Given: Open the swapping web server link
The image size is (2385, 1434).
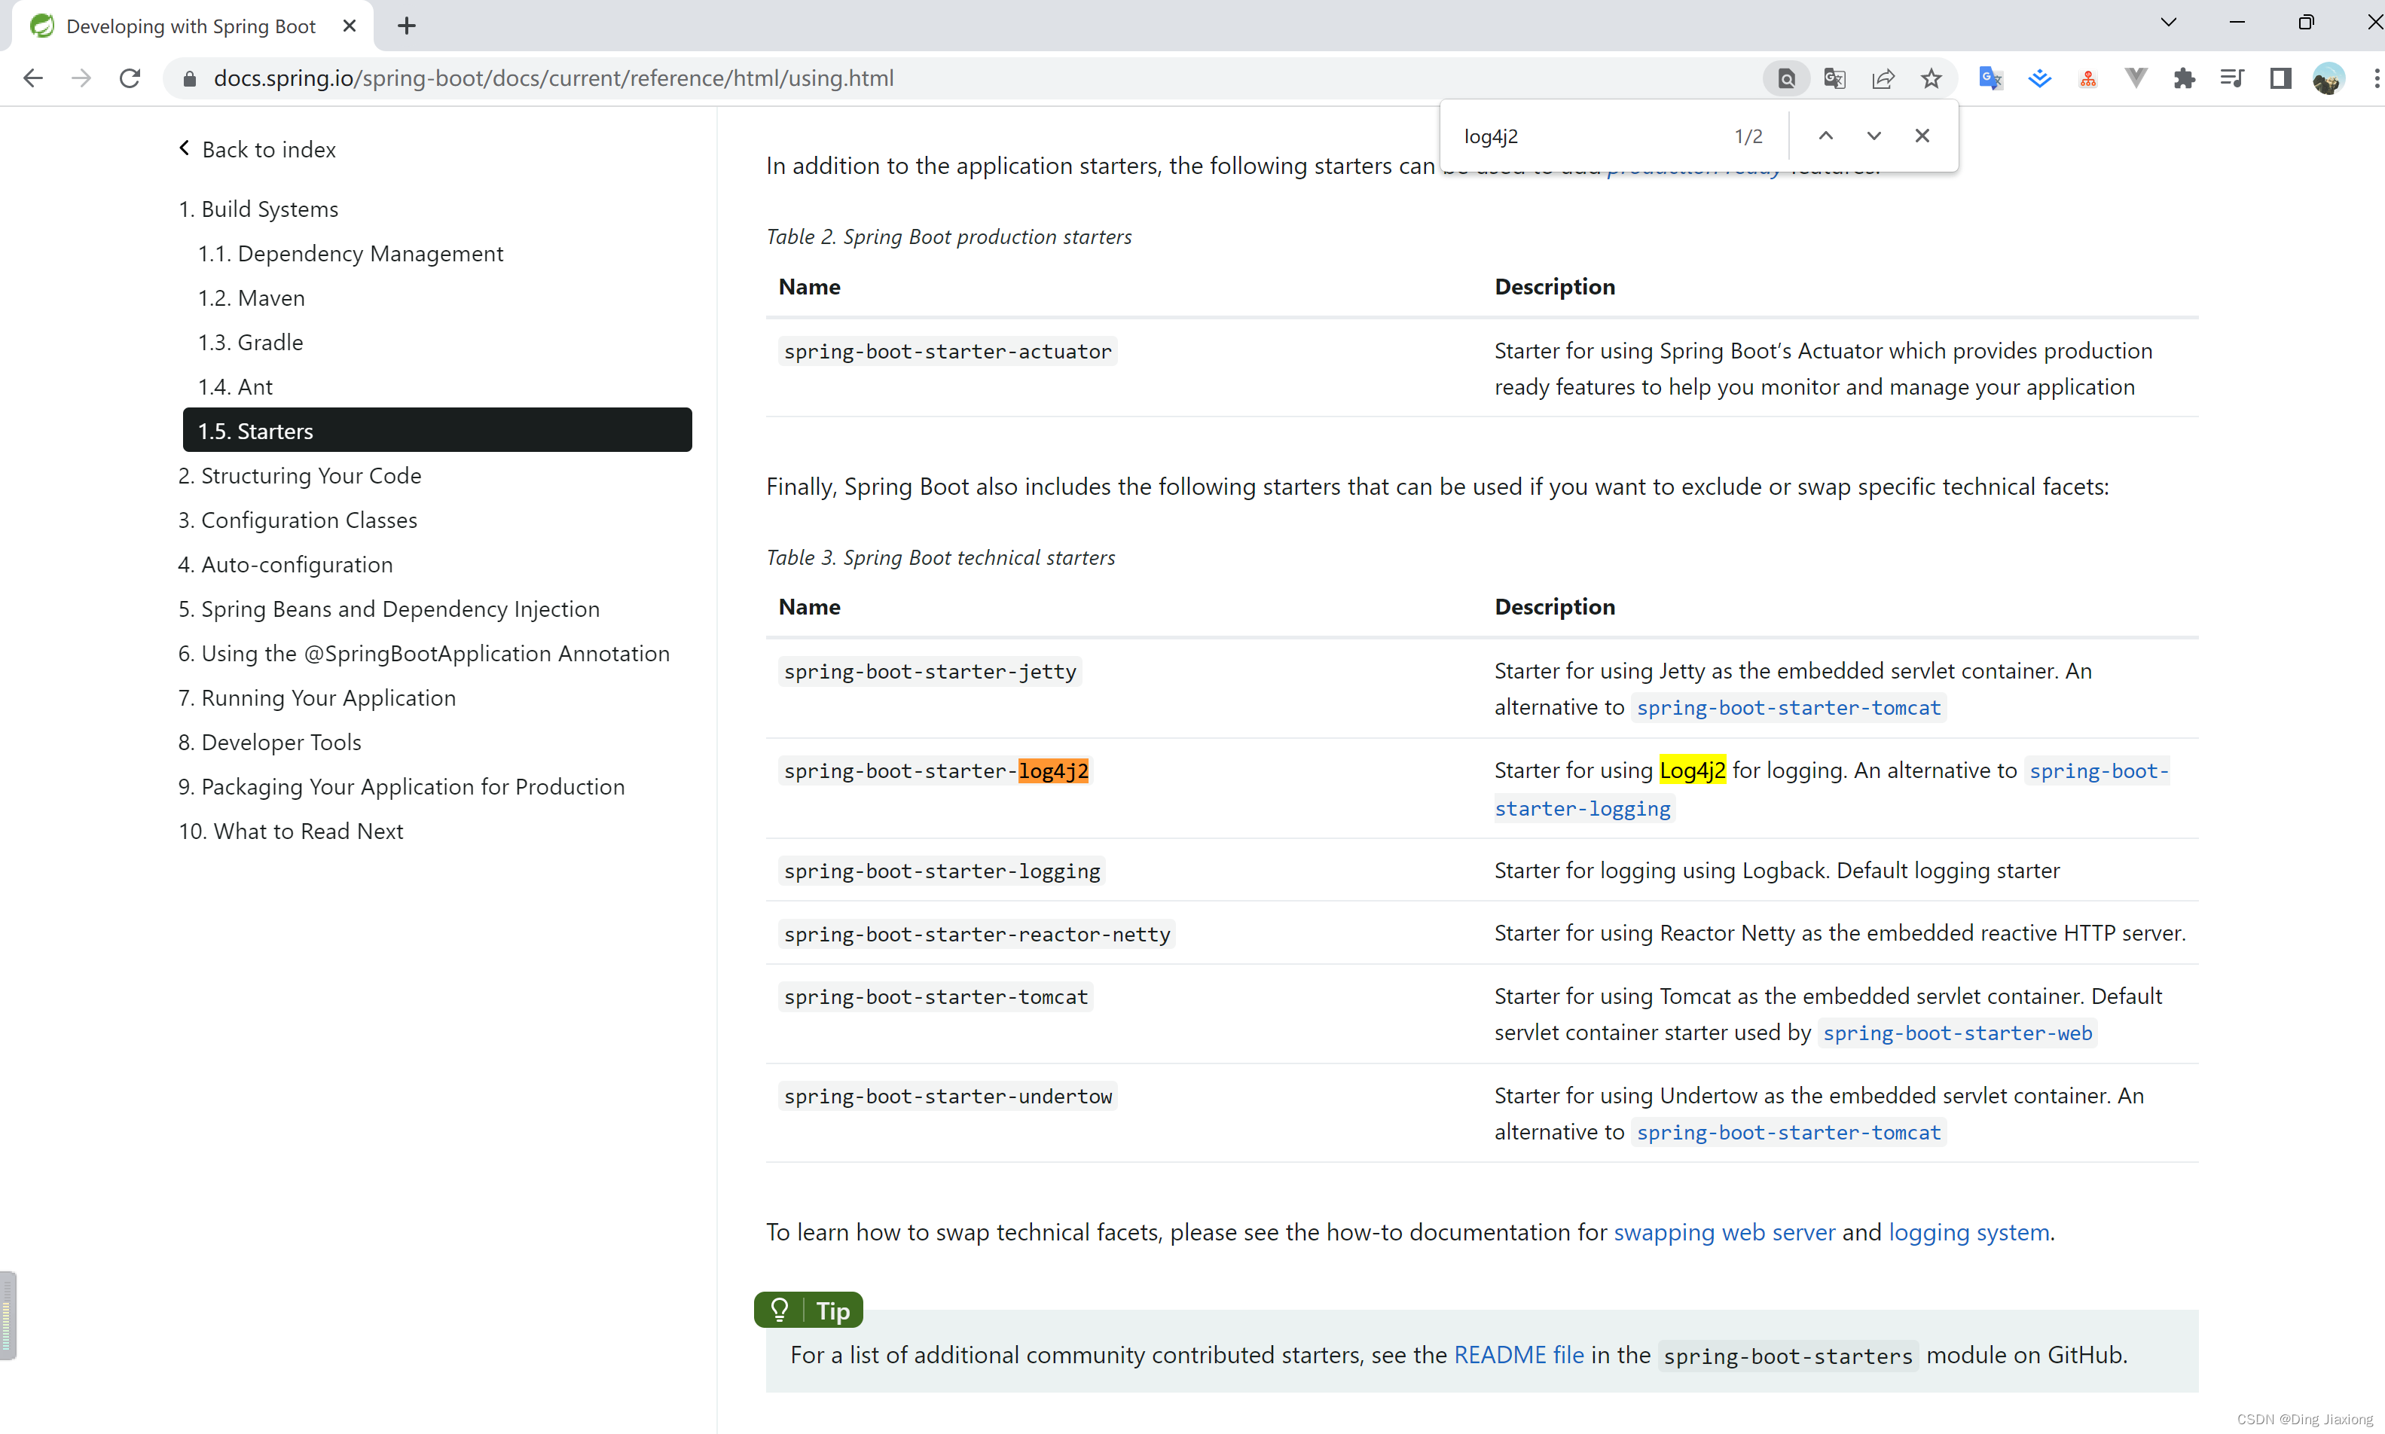Looking at the screenshot, I should pyautogui.click(x=1724, y=1233).
